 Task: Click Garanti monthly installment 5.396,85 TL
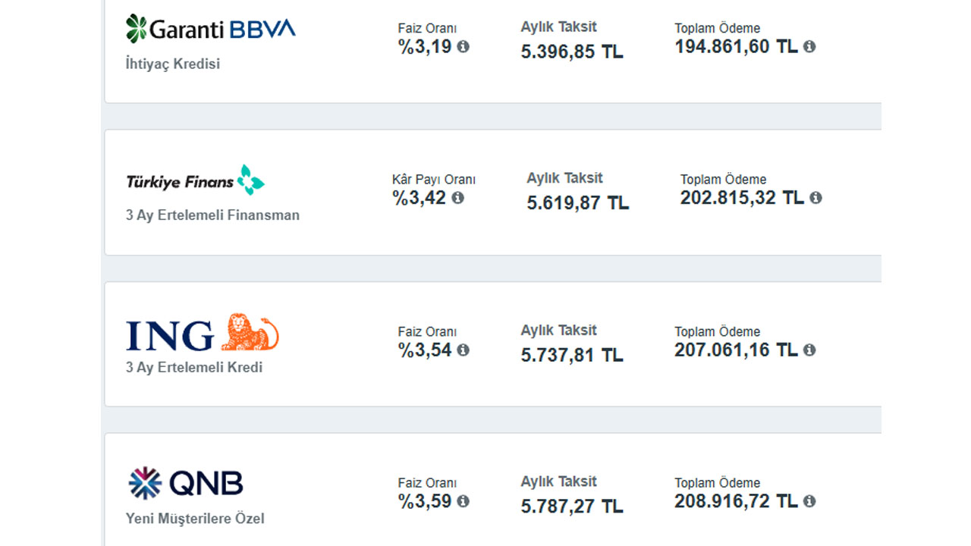click(x=572, y=52)
